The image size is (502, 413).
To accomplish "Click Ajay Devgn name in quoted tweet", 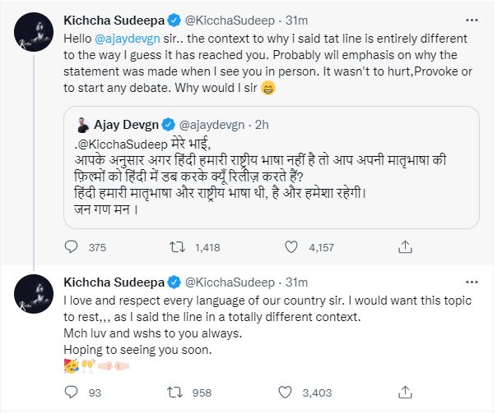I will tap(123, 124).
